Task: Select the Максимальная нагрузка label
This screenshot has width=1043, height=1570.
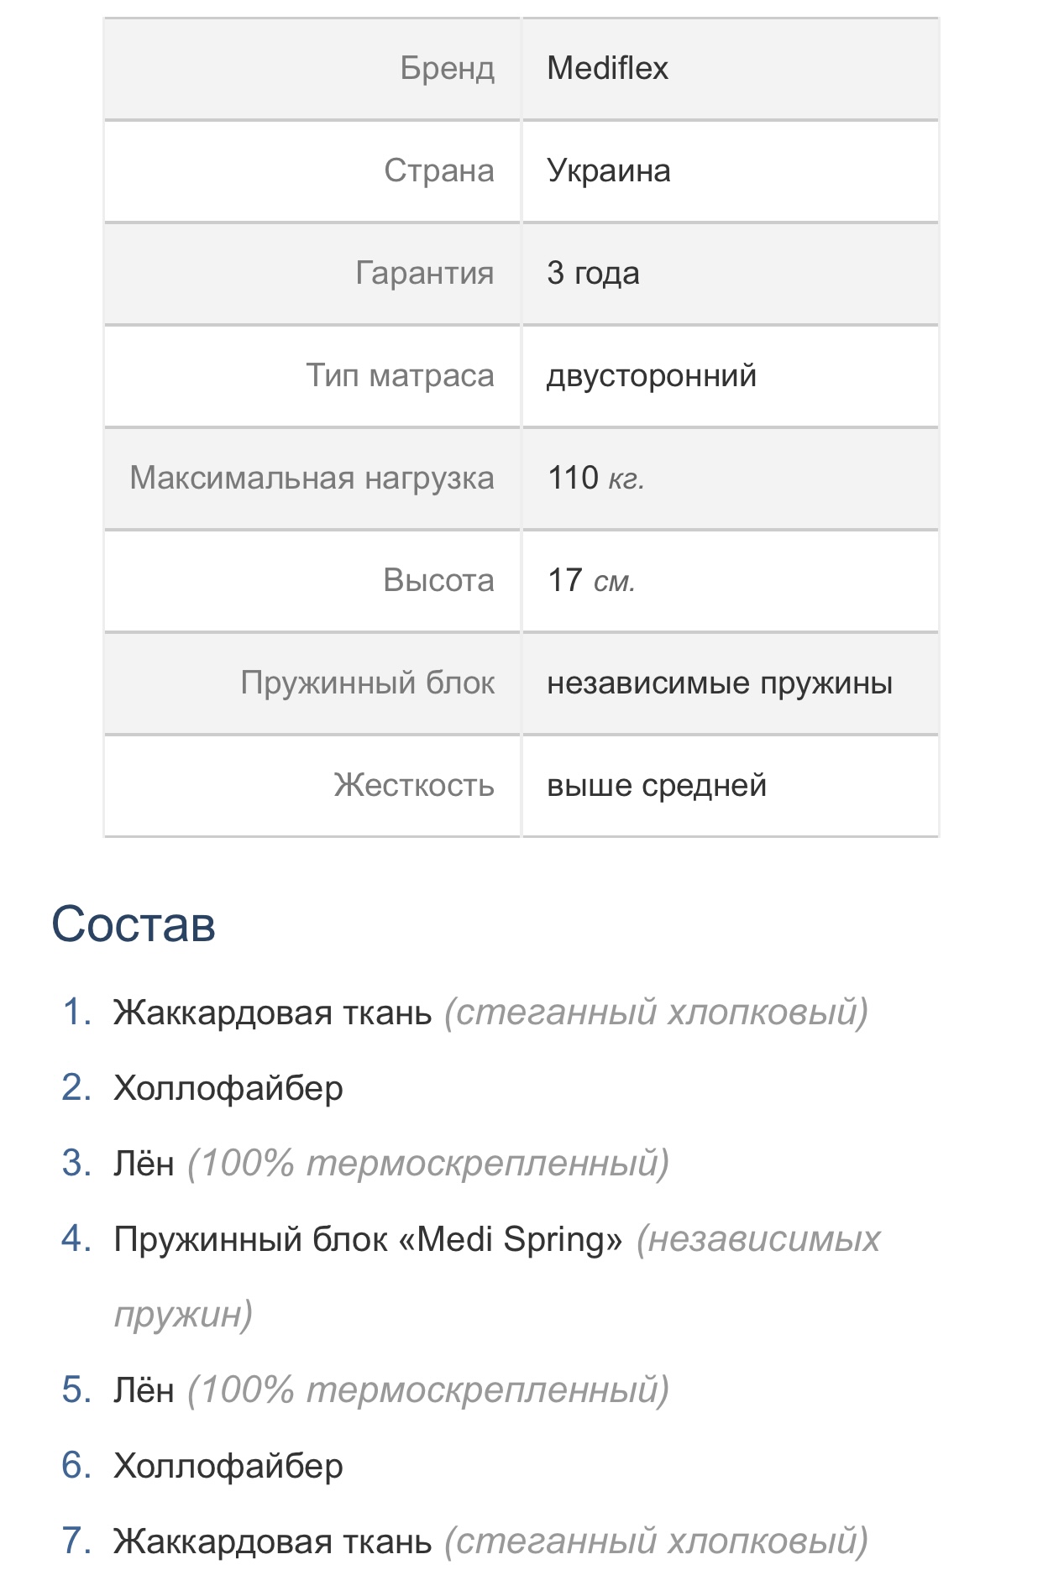Action: pyautogui.click(x=312, y=479)
